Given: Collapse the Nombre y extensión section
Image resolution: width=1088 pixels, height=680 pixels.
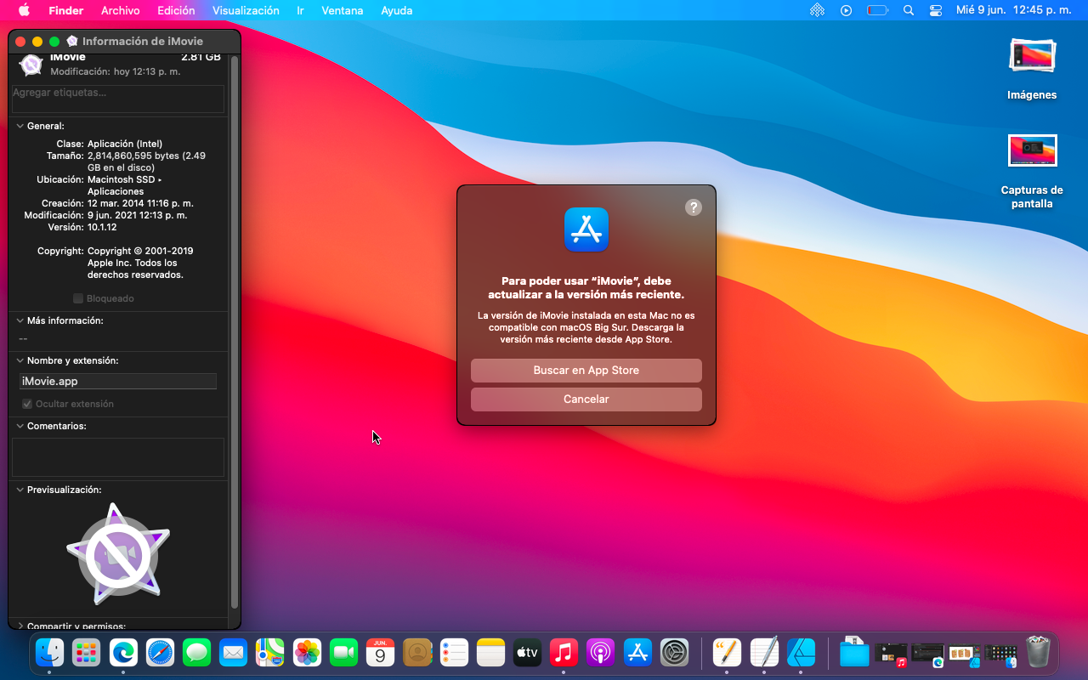Looking at the screenshot, I should 20,360.
